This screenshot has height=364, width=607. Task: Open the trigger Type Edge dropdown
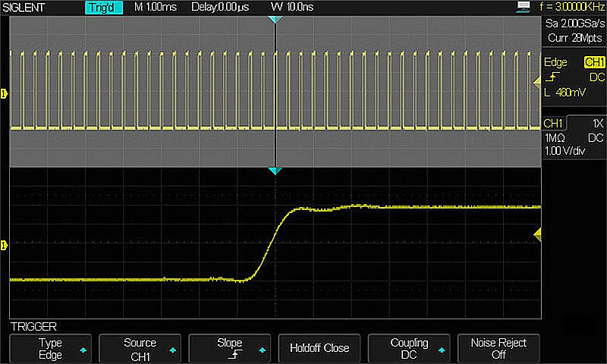(50, 348)
